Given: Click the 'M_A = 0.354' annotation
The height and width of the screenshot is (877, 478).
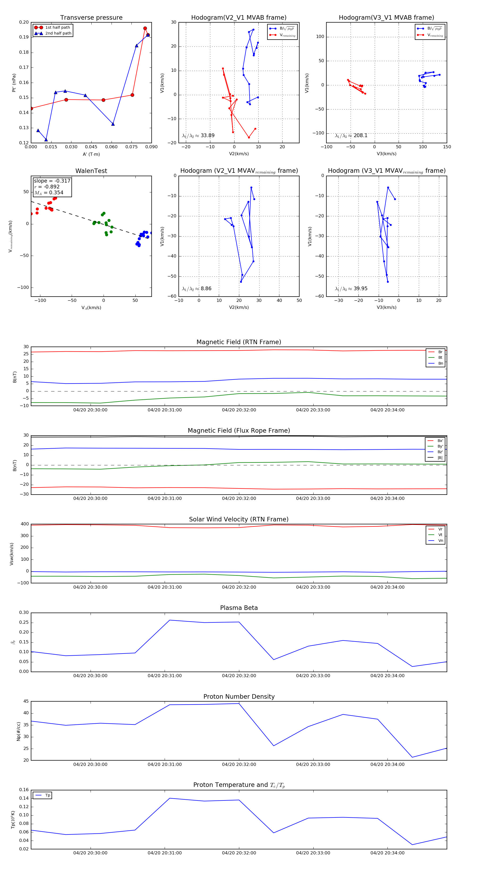Looking at the screenshot, I should click(49, 193).
